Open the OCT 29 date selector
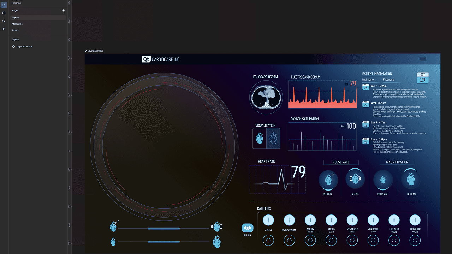 (x=422, y=77)
